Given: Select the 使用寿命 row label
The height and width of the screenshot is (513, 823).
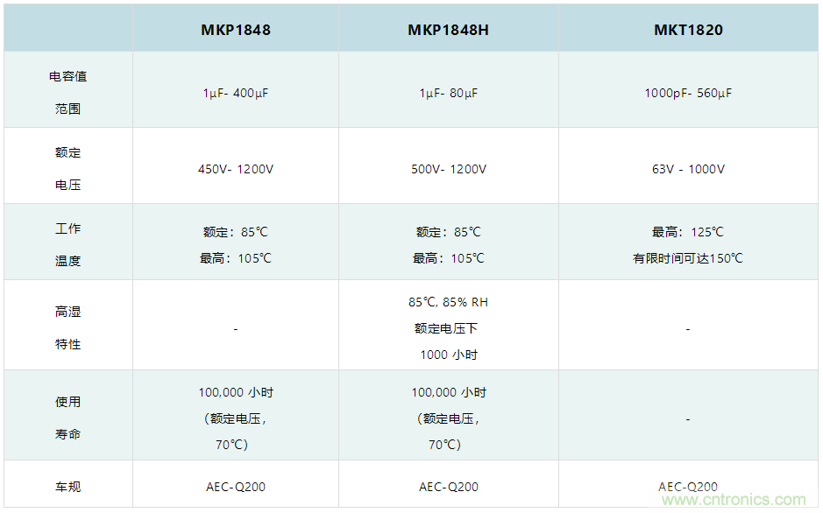Looking at the screenshot, I should tap(67, 418).
